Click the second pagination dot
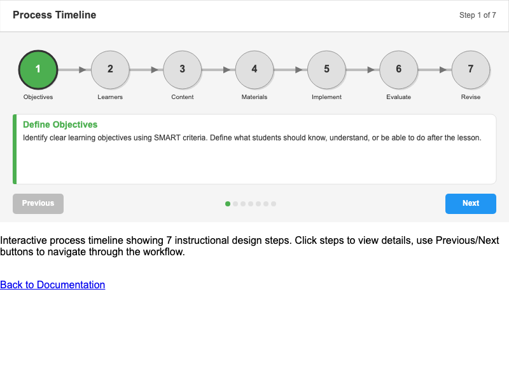Screen dimensions: 509x381 (x=235, y=204)
